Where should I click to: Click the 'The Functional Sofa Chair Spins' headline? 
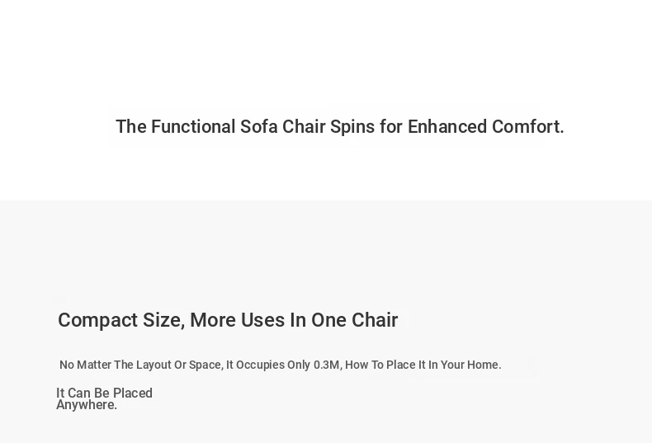[x=340, y=127]
